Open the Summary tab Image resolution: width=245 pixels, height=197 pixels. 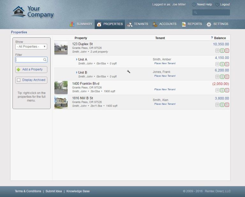[81, 24]
